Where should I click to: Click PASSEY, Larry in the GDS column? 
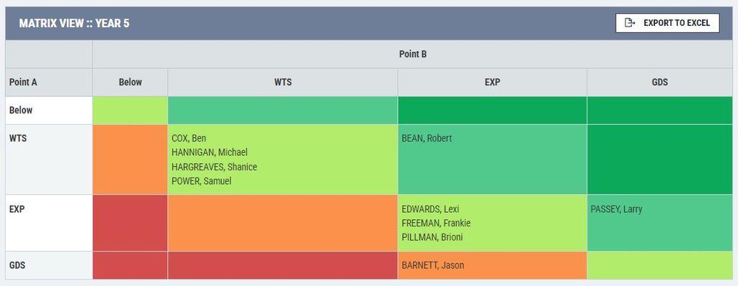point(616,209)
